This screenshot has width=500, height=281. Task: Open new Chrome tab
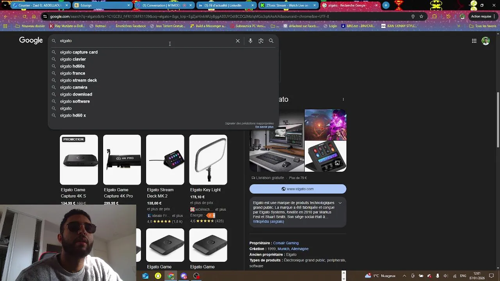pos(386,5)
